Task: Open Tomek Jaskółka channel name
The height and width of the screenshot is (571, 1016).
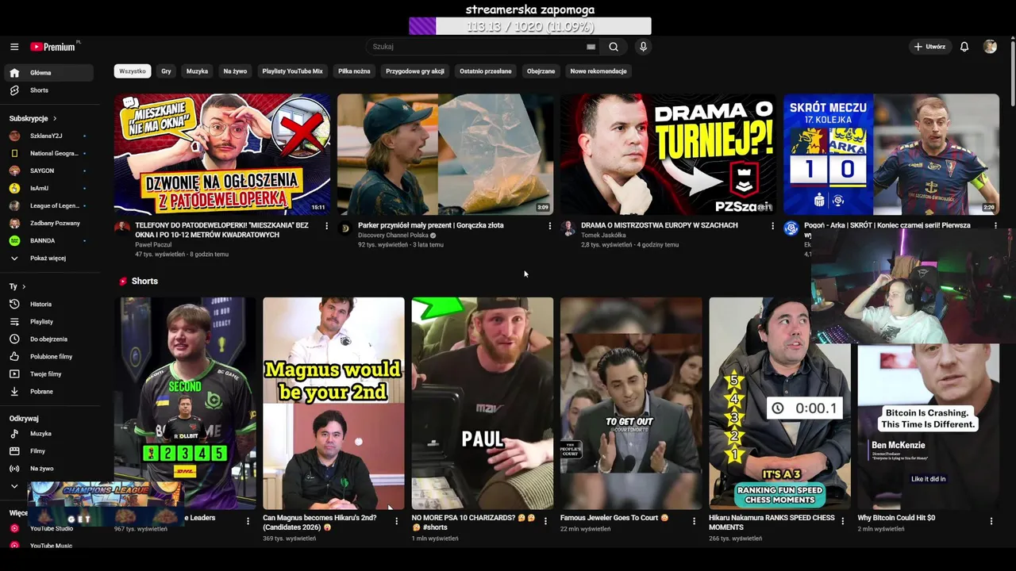Action: click(x=603, y=236)
